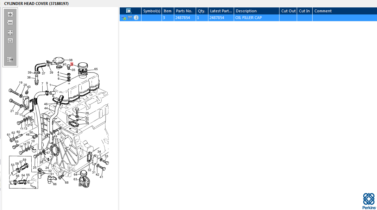The image size is (377, 210).
Task: Click the four-squares grid view icon
Action: [x=10, y=33]
